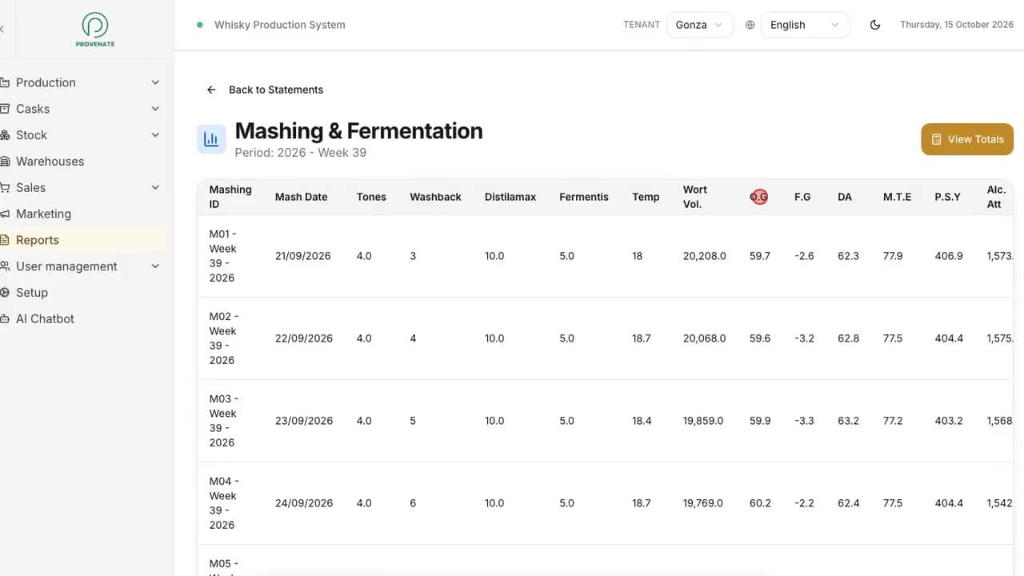Click the Casks sidebar icon
Viewport: 1024px width, 576px height.
point(4,109)
